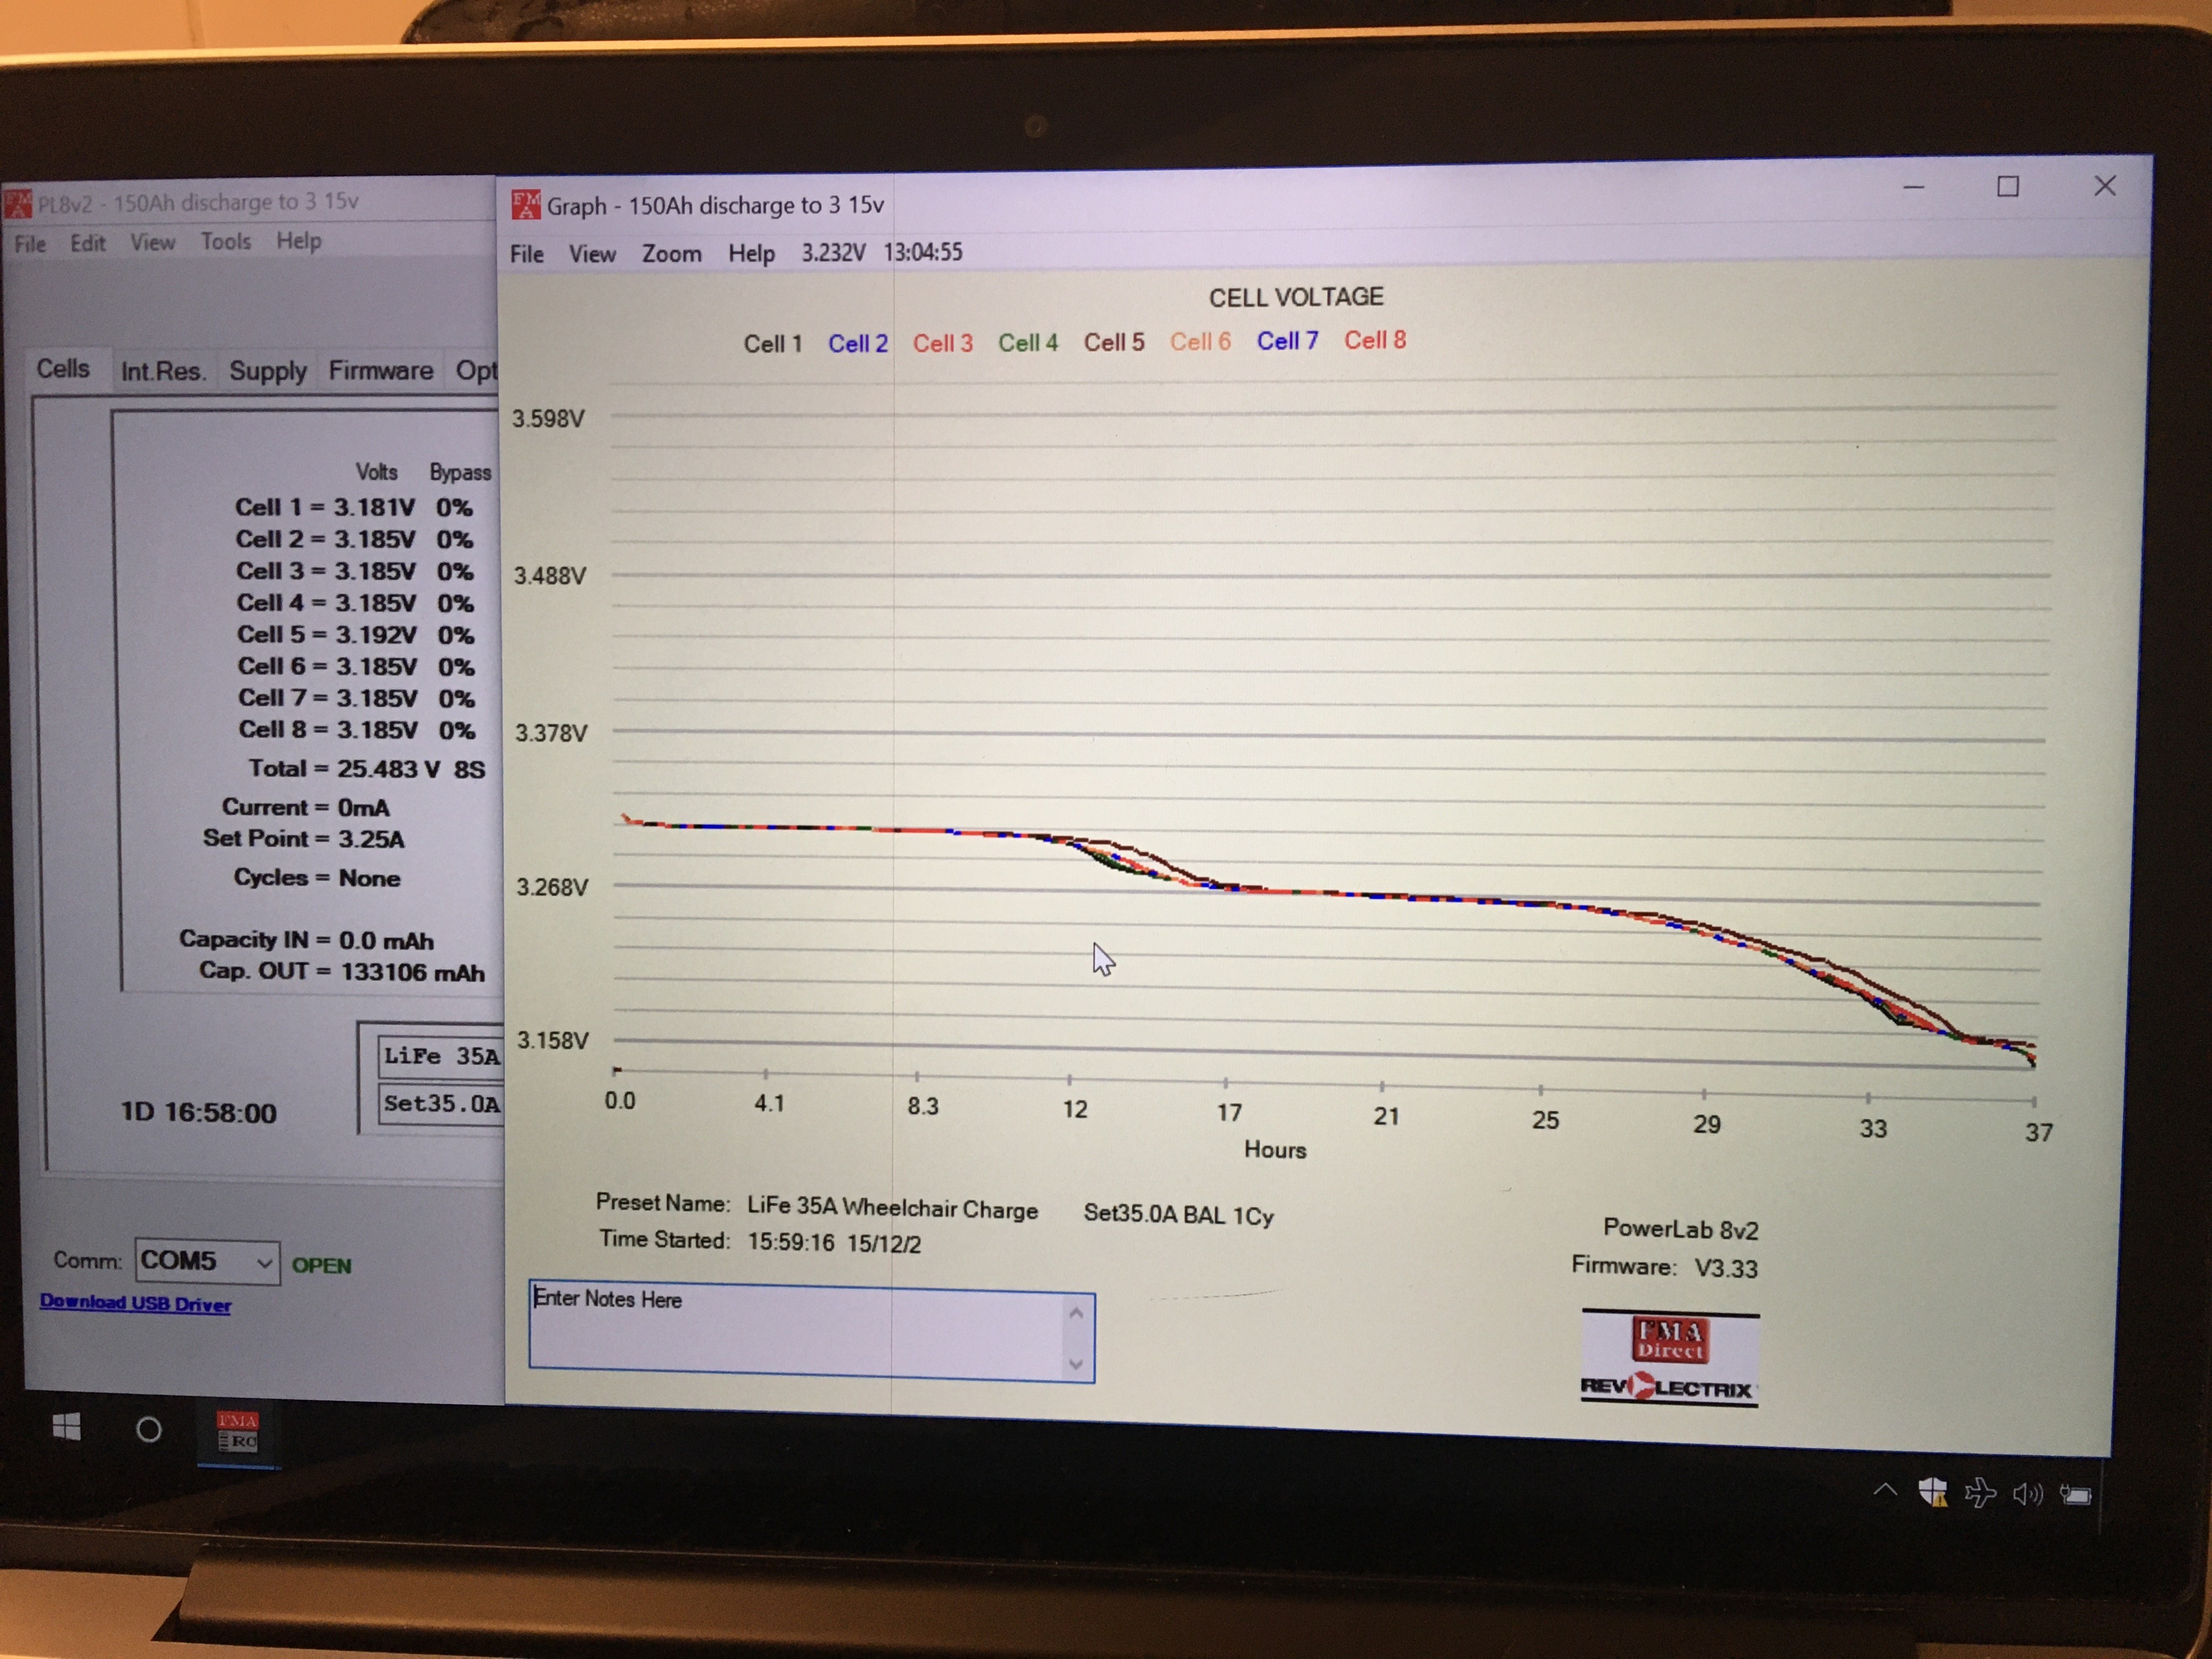This screenshot has width=2212, height=1659.
Task: Click the FMA Direct logo
Action: click(1670, 1340)
